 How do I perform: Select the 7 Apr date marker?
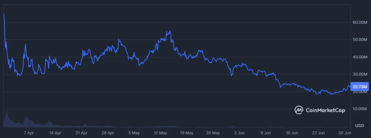pyautogui.click(x=29, y=133)
